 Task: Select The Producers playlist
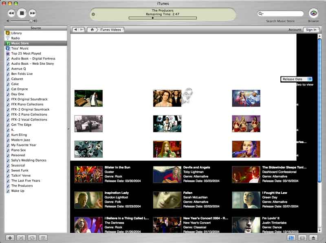(x=36, y=186)
